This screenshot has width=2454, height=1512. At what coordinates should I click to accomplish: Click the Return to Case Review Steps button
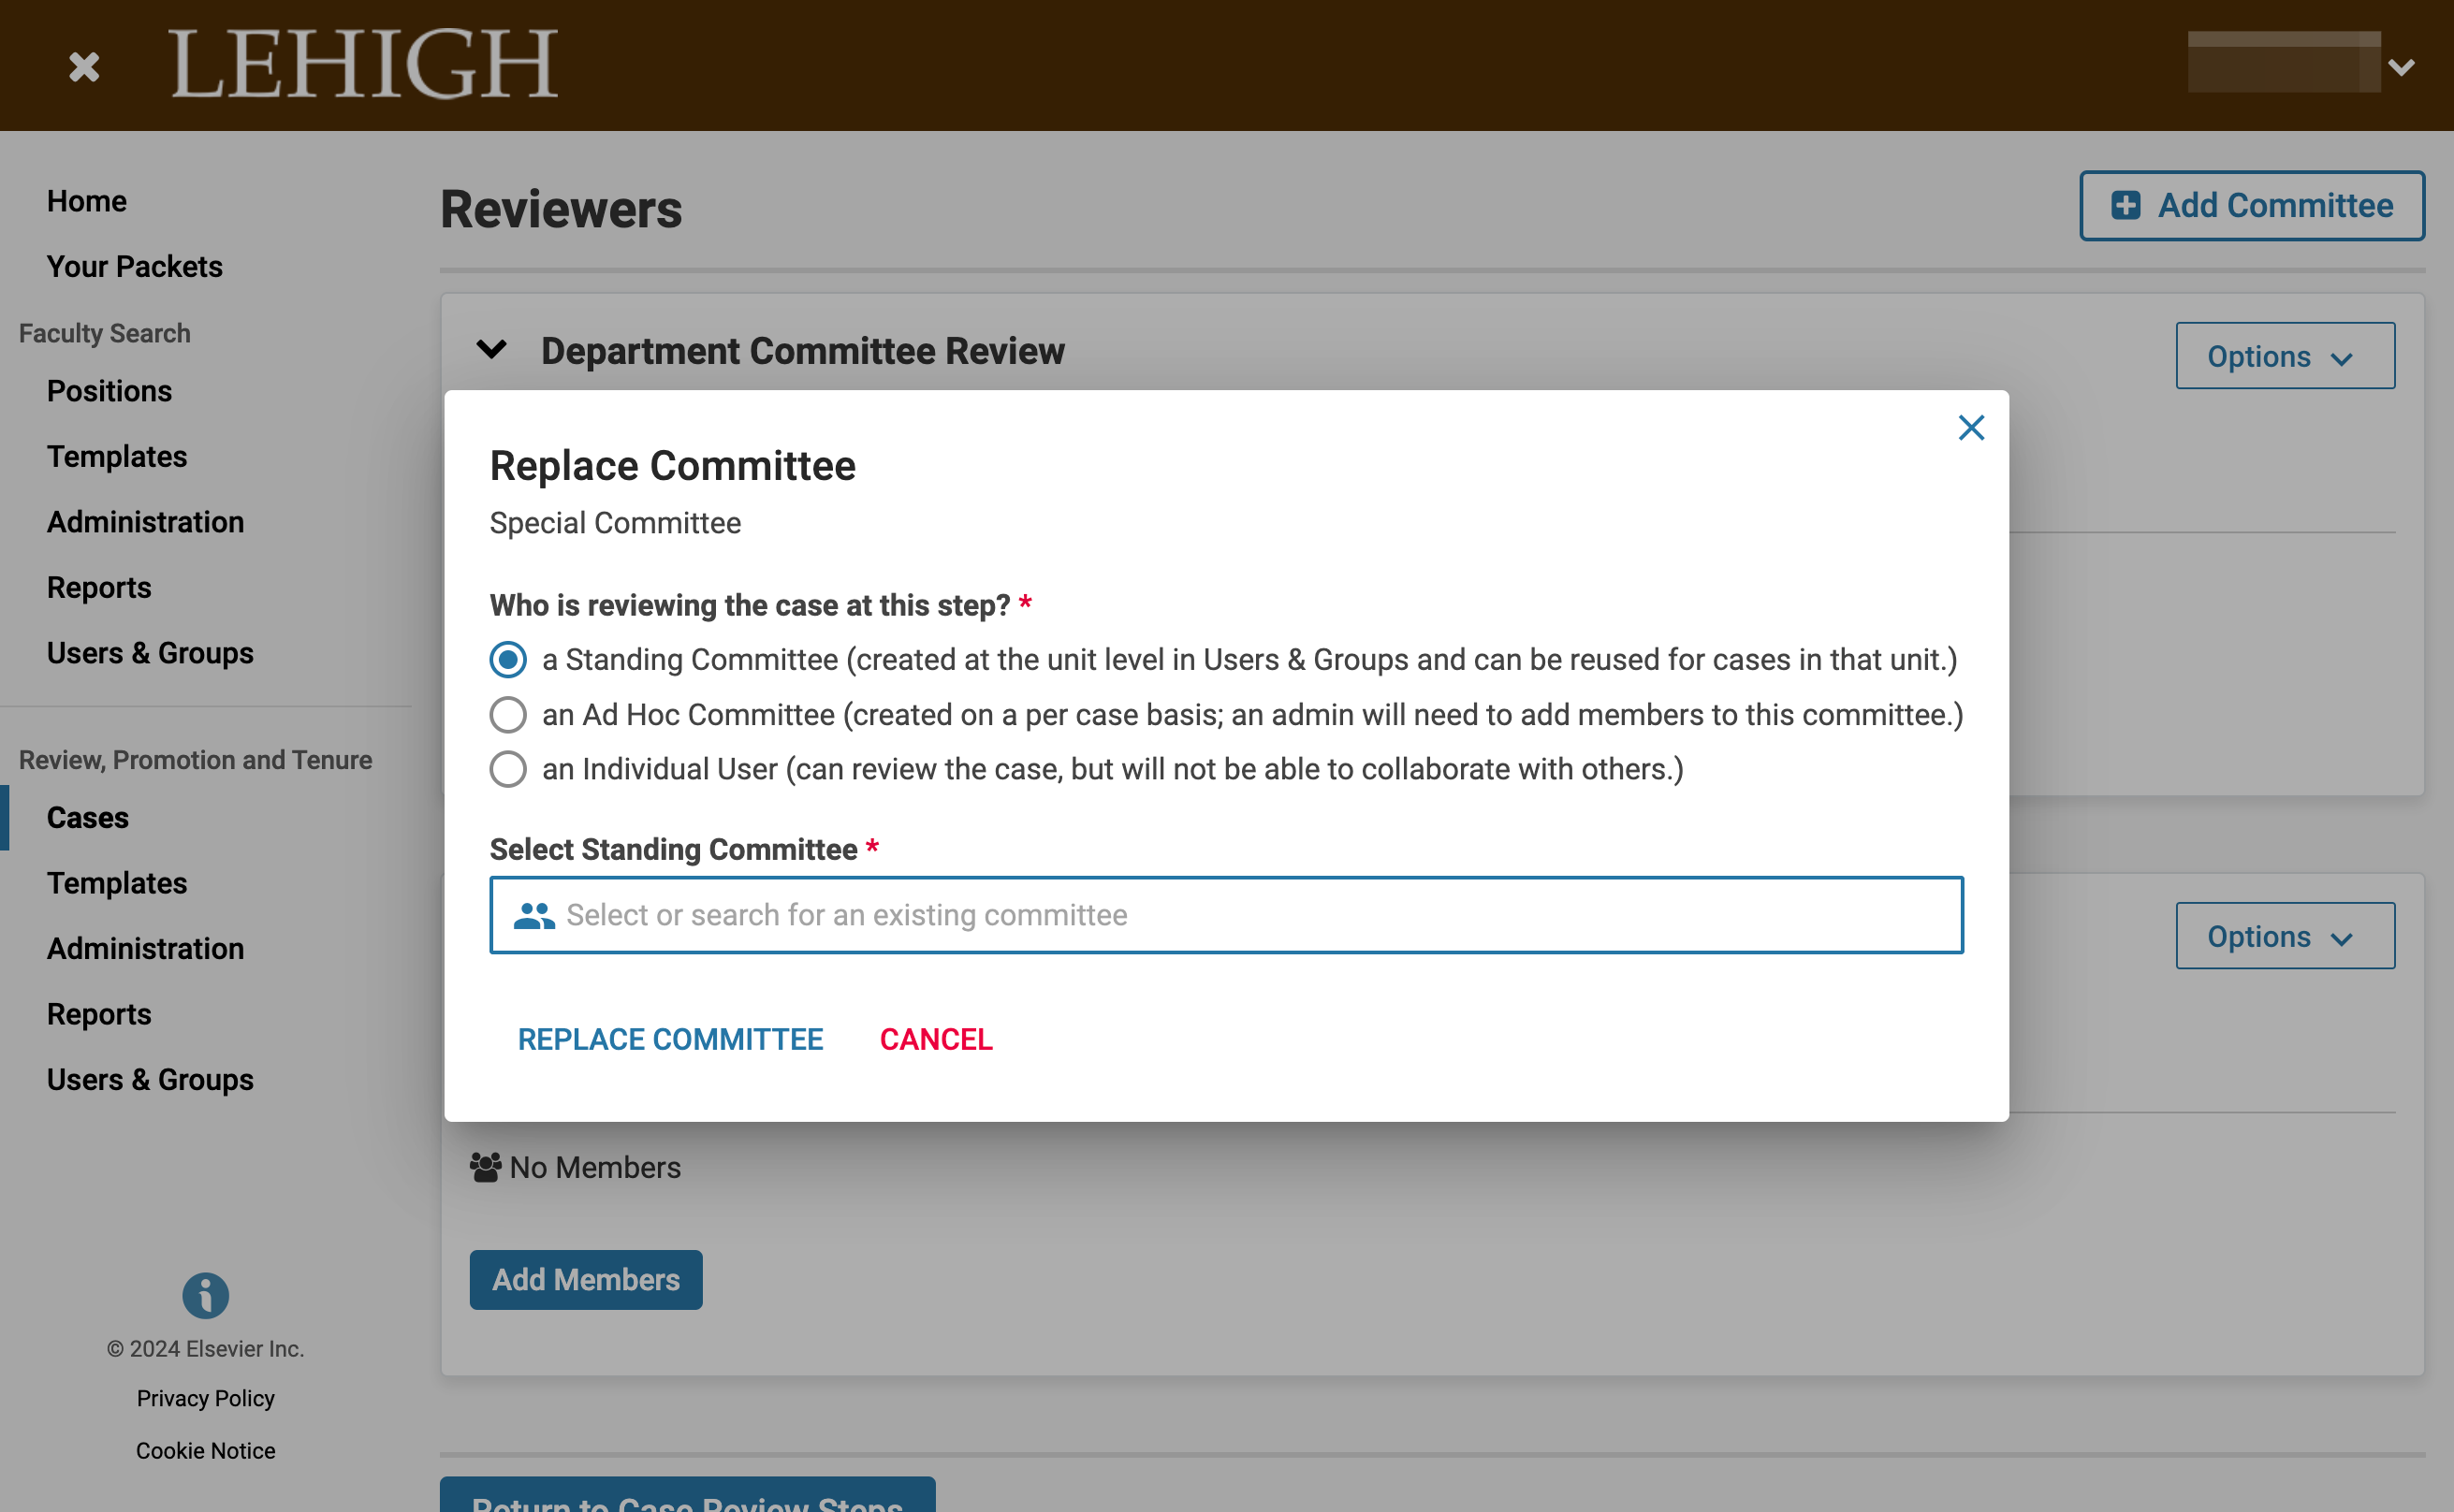(687, 1496)
